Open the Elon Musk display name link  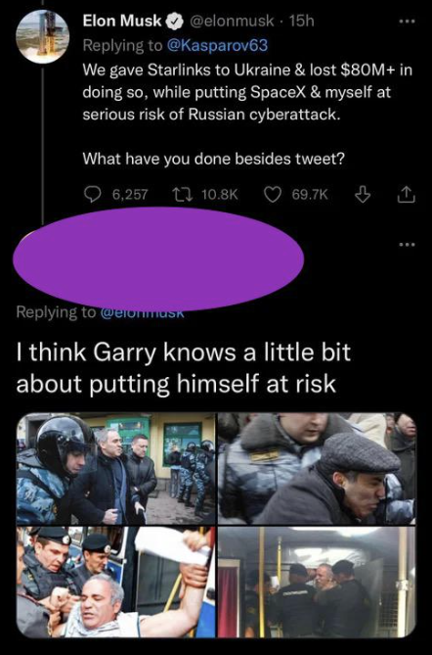[x=122, y=21]
